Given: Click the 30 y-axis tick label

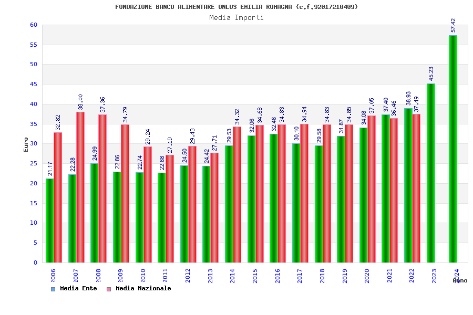Looking at the screenshot, I should (x=34, y=144).
